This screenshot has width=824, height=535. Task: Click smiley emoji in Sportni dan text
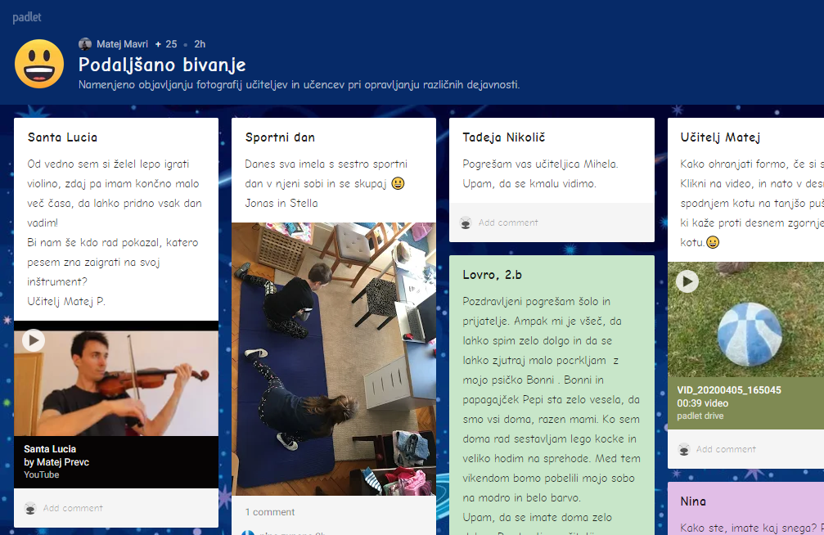(x=398, y=183)
